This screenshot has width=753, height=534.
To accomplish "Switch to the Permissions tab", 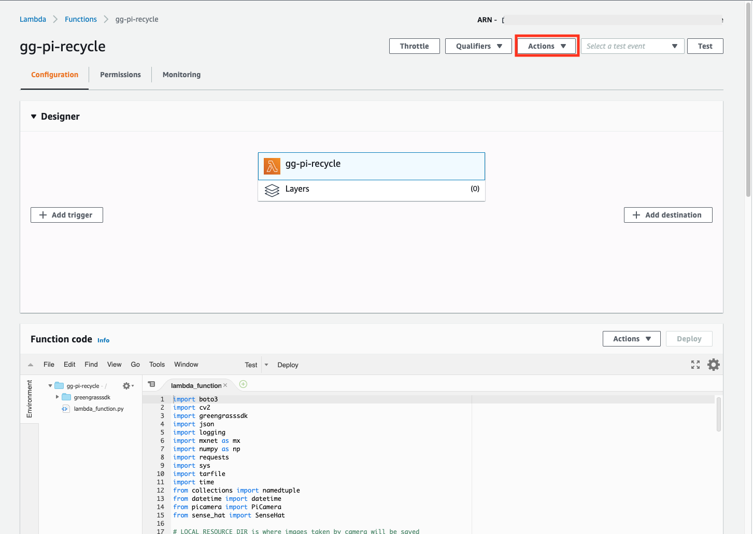I will 120,75.
